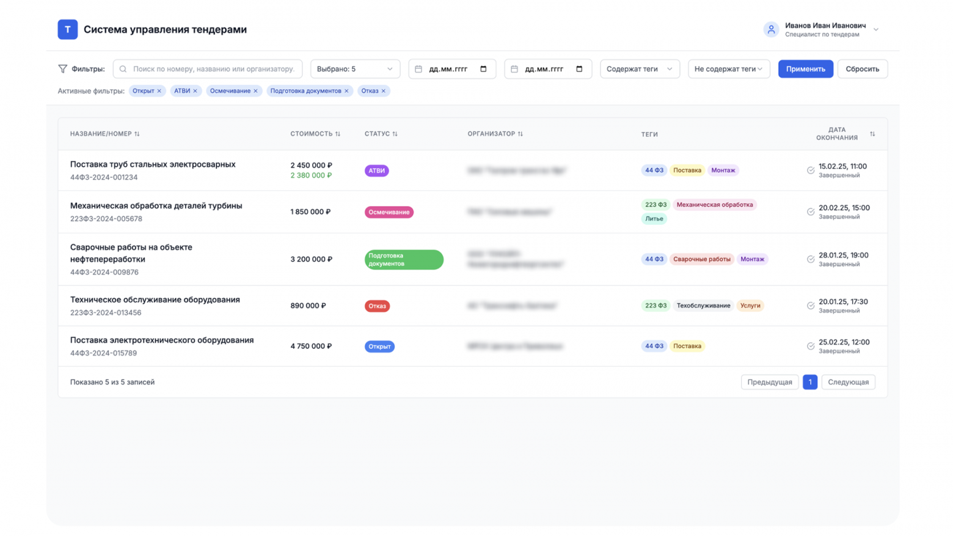Screen dimensions: 953x536
Task: Sort by Статус column arrows
Action: click(395, 134)
